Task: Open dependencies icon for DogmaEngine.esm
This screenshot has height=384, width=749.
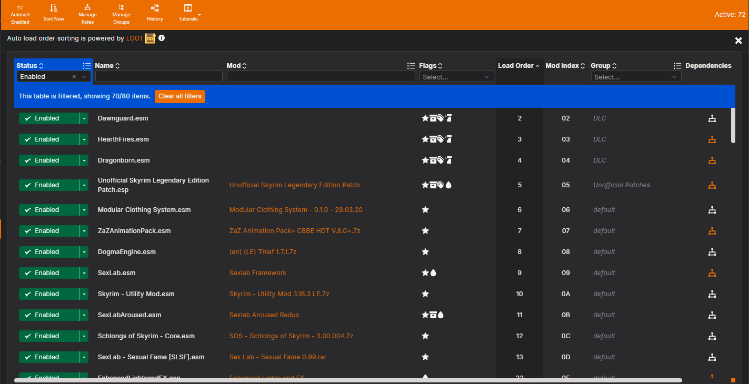Action: click(712, 252)
